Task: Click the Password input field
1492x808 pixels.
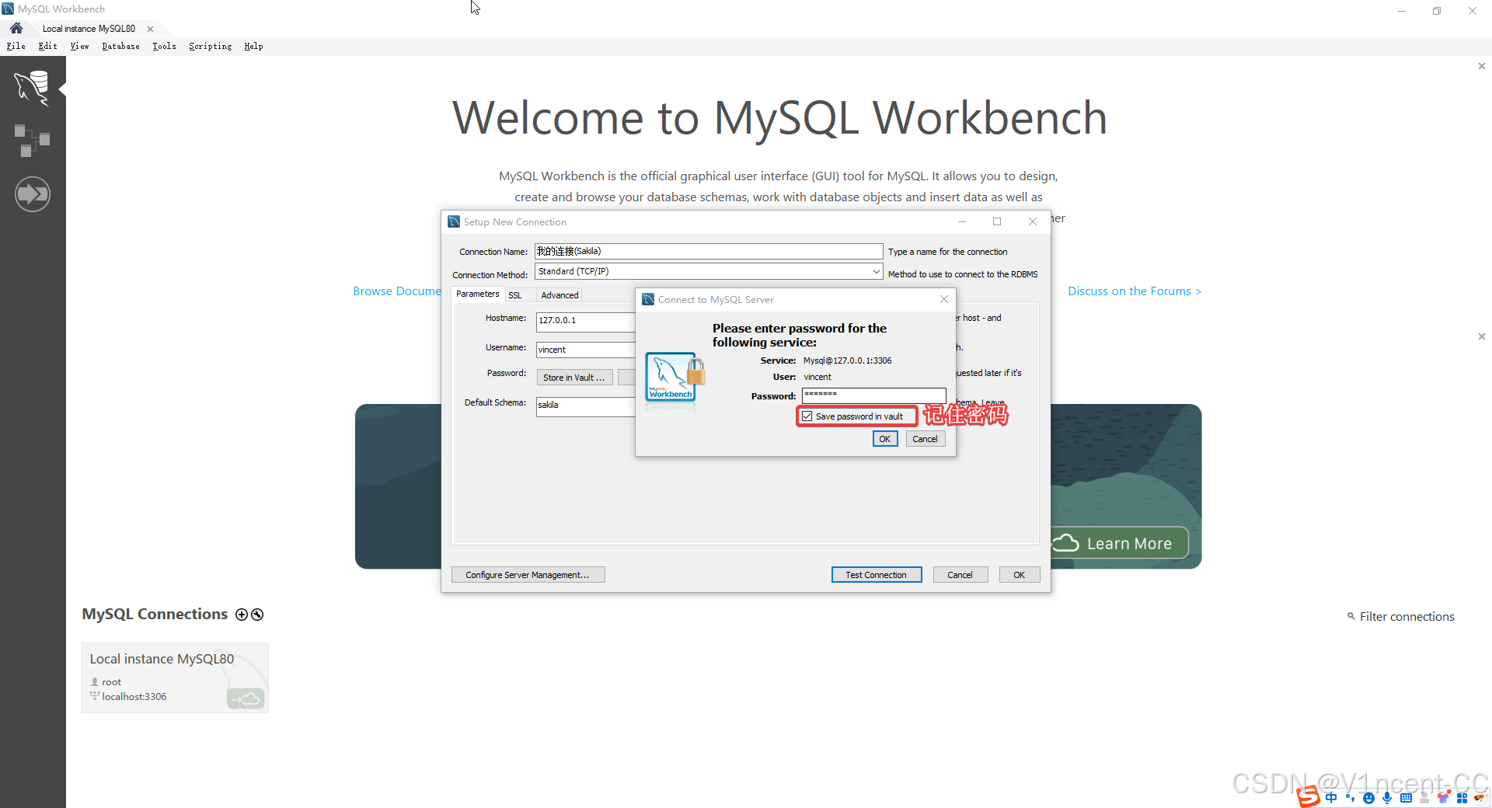Action: (873, 395)
